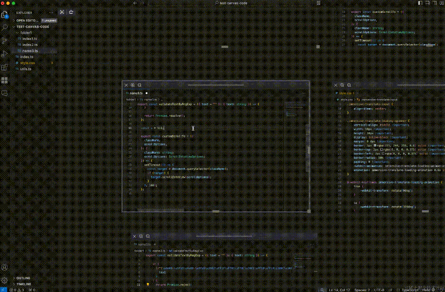
Task: Close the style.css canvas window
Action: 336,85
